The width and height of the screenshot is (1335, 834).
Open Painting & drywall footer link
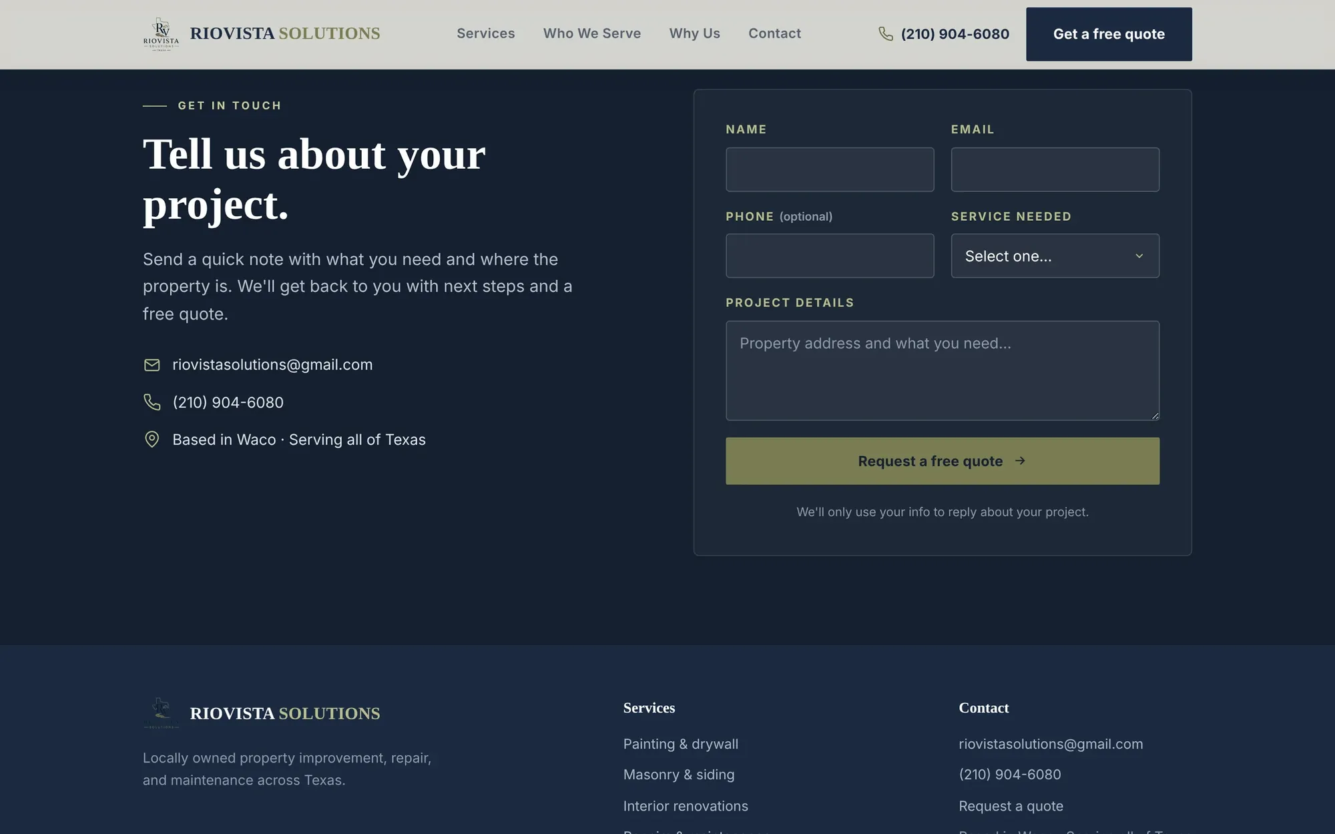pos(681,744)
